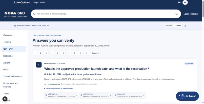Click the Register link
This screenshot has height=104, width=204.
point(194,14)
